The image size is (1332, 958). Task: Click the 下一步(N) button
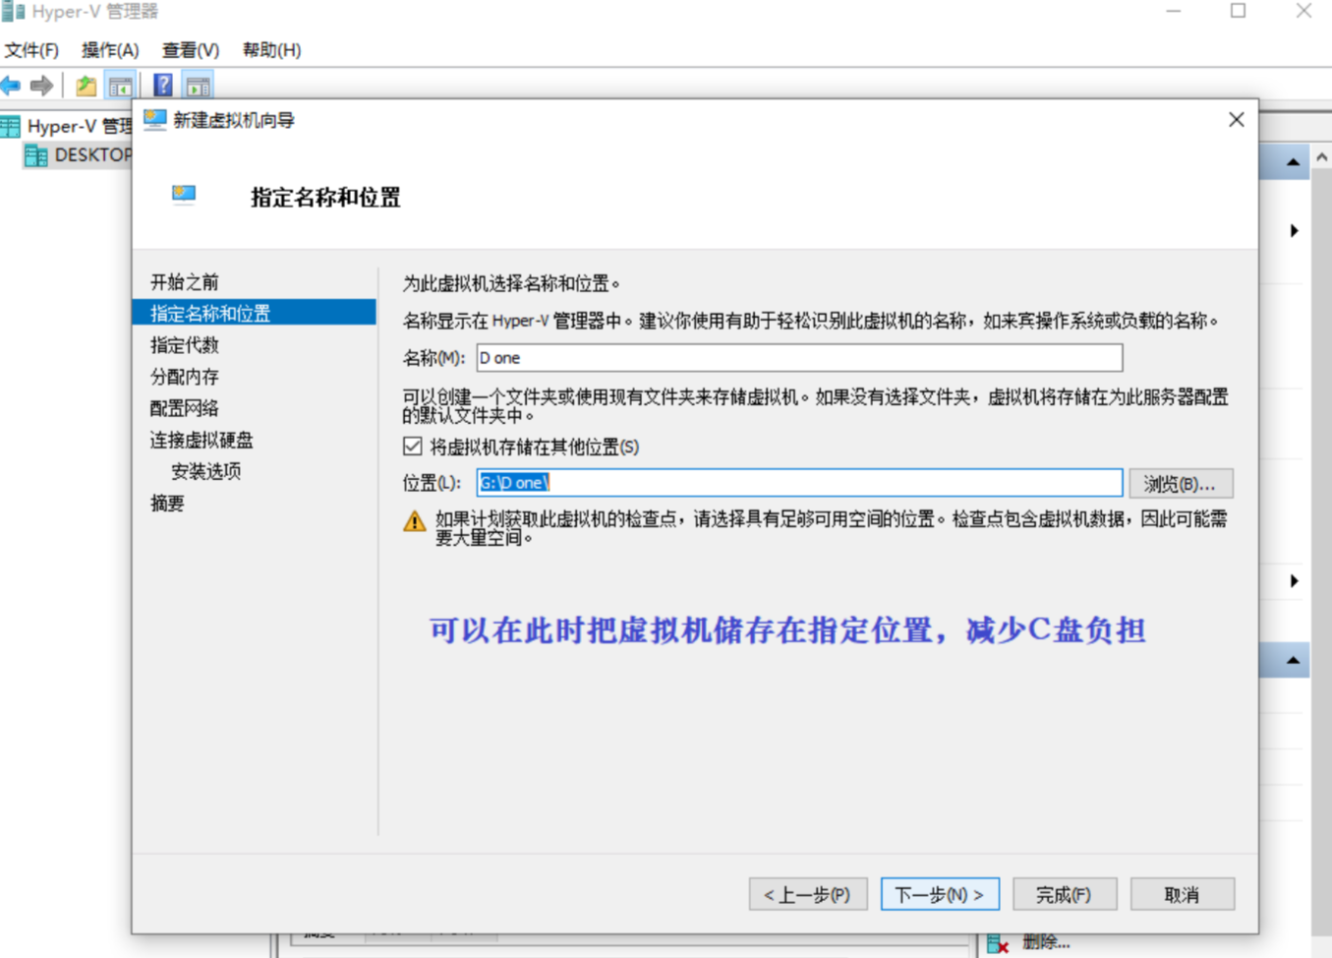[940, 894]
